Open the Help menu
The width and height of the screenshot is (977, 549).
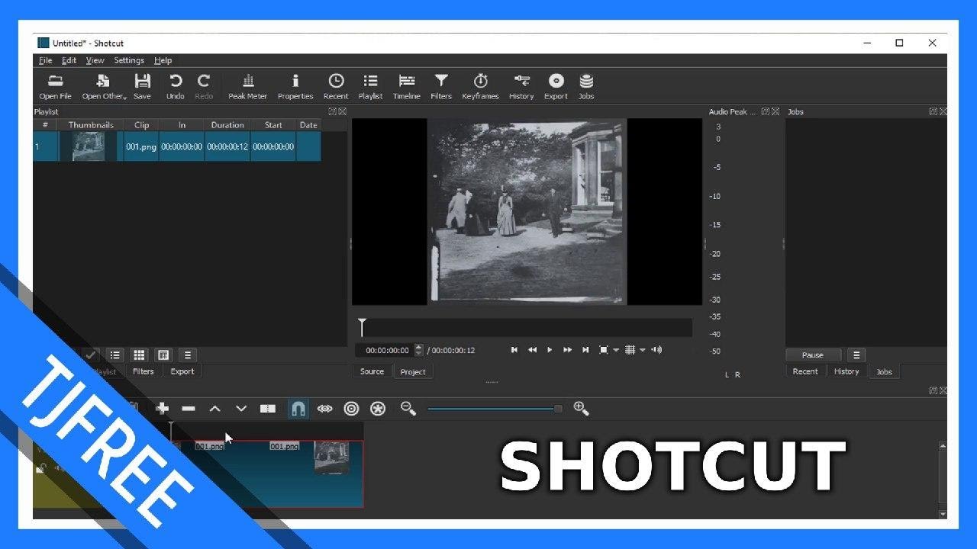tap(163, 60)
